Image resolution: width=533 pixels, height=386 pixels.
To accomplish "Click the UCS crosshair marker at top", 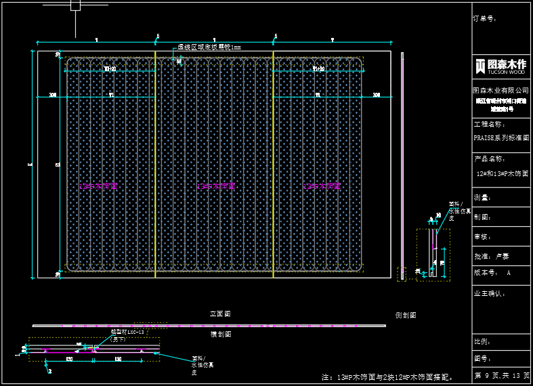I will (75, 5).
